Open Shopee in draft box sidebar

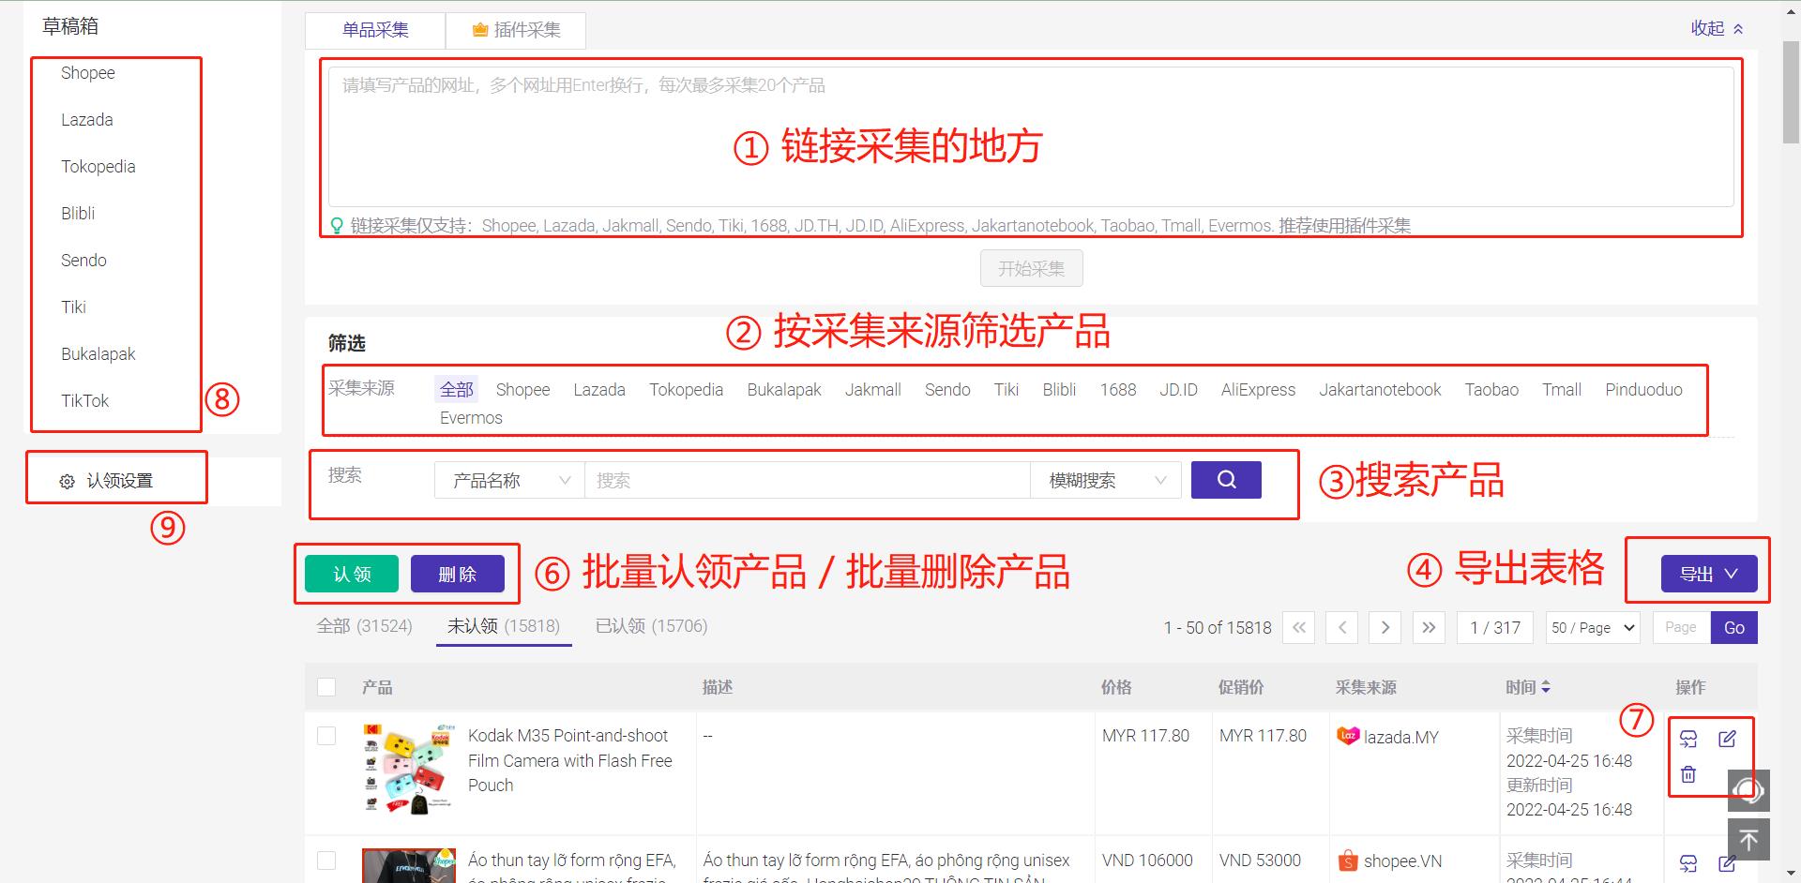(88, 73)
